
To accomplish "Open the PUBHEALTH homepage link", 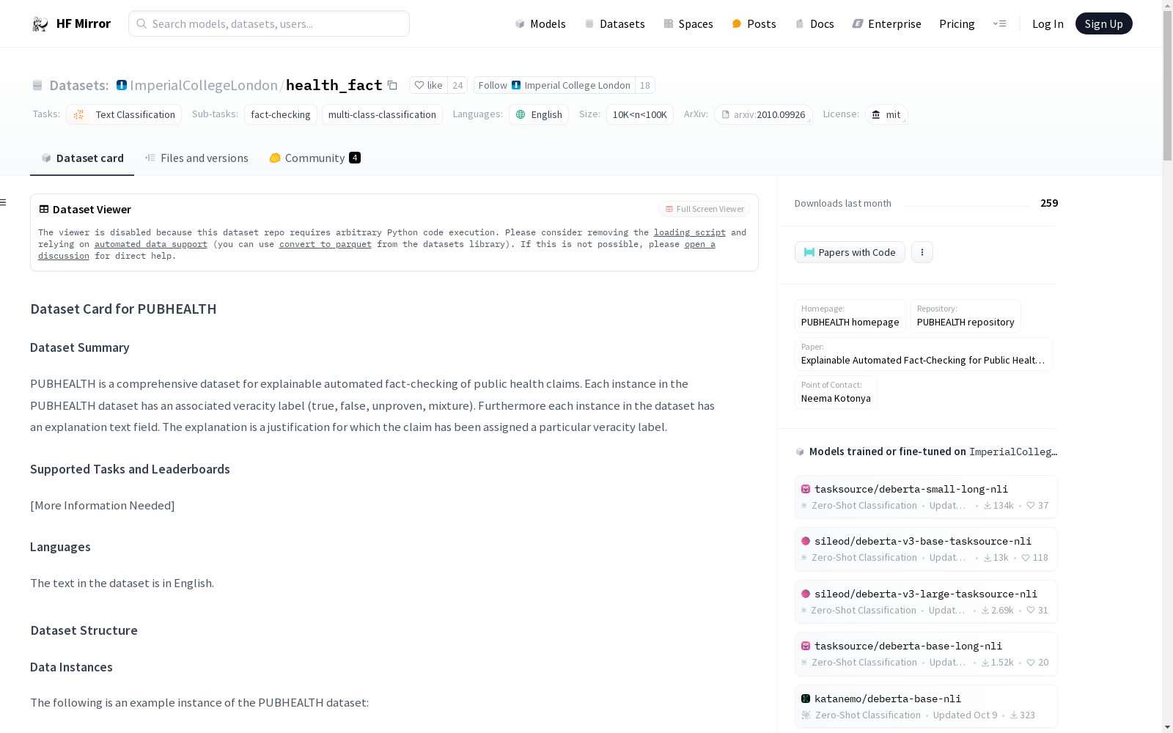I will (x=850, y=316).
